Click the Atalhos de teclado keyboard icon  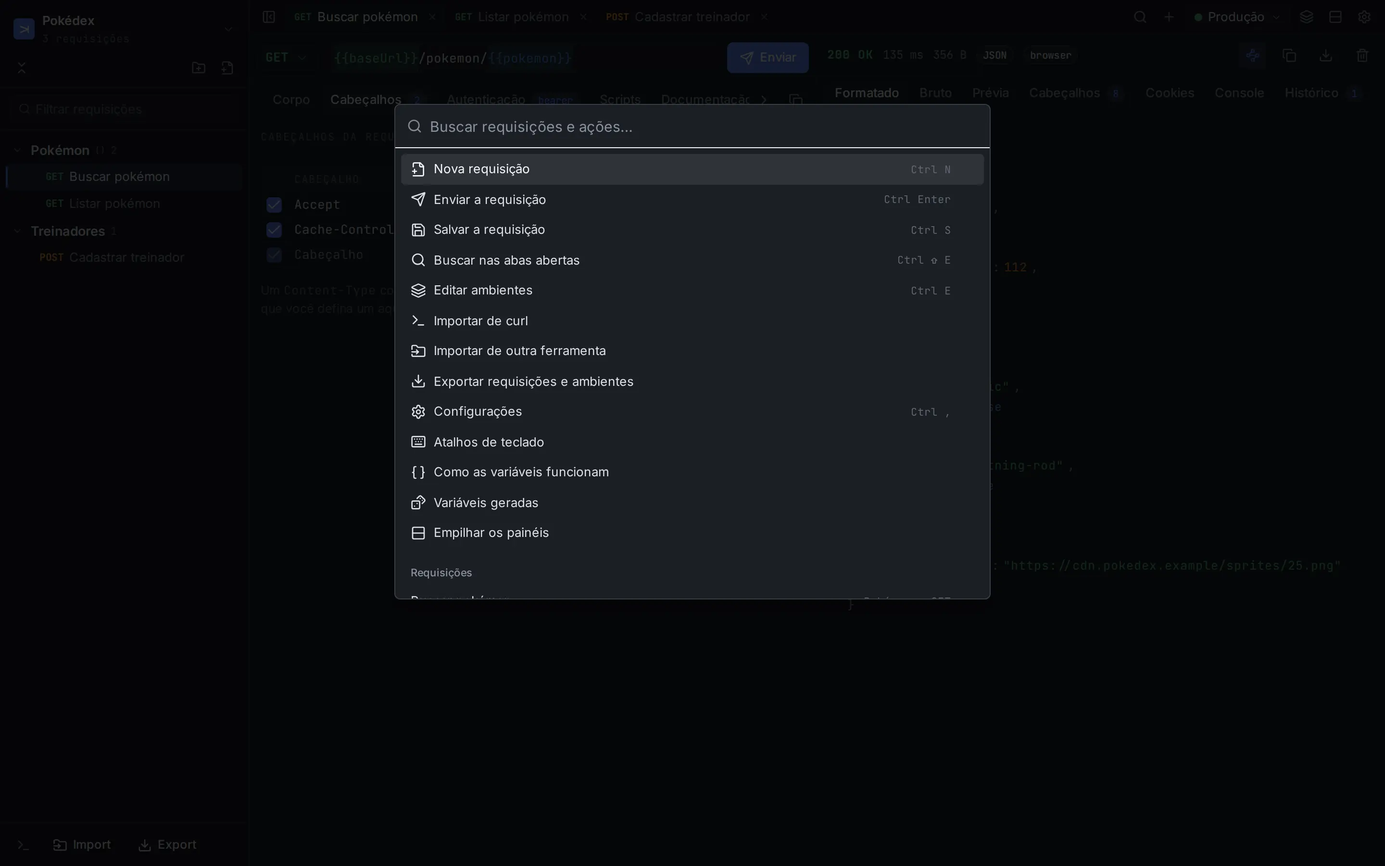tap(418, 442)
